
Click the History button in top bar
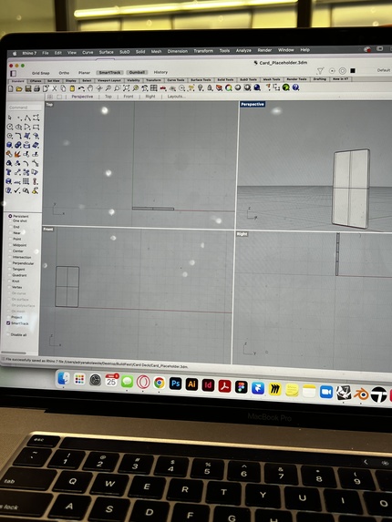click(x=160, y=72)
